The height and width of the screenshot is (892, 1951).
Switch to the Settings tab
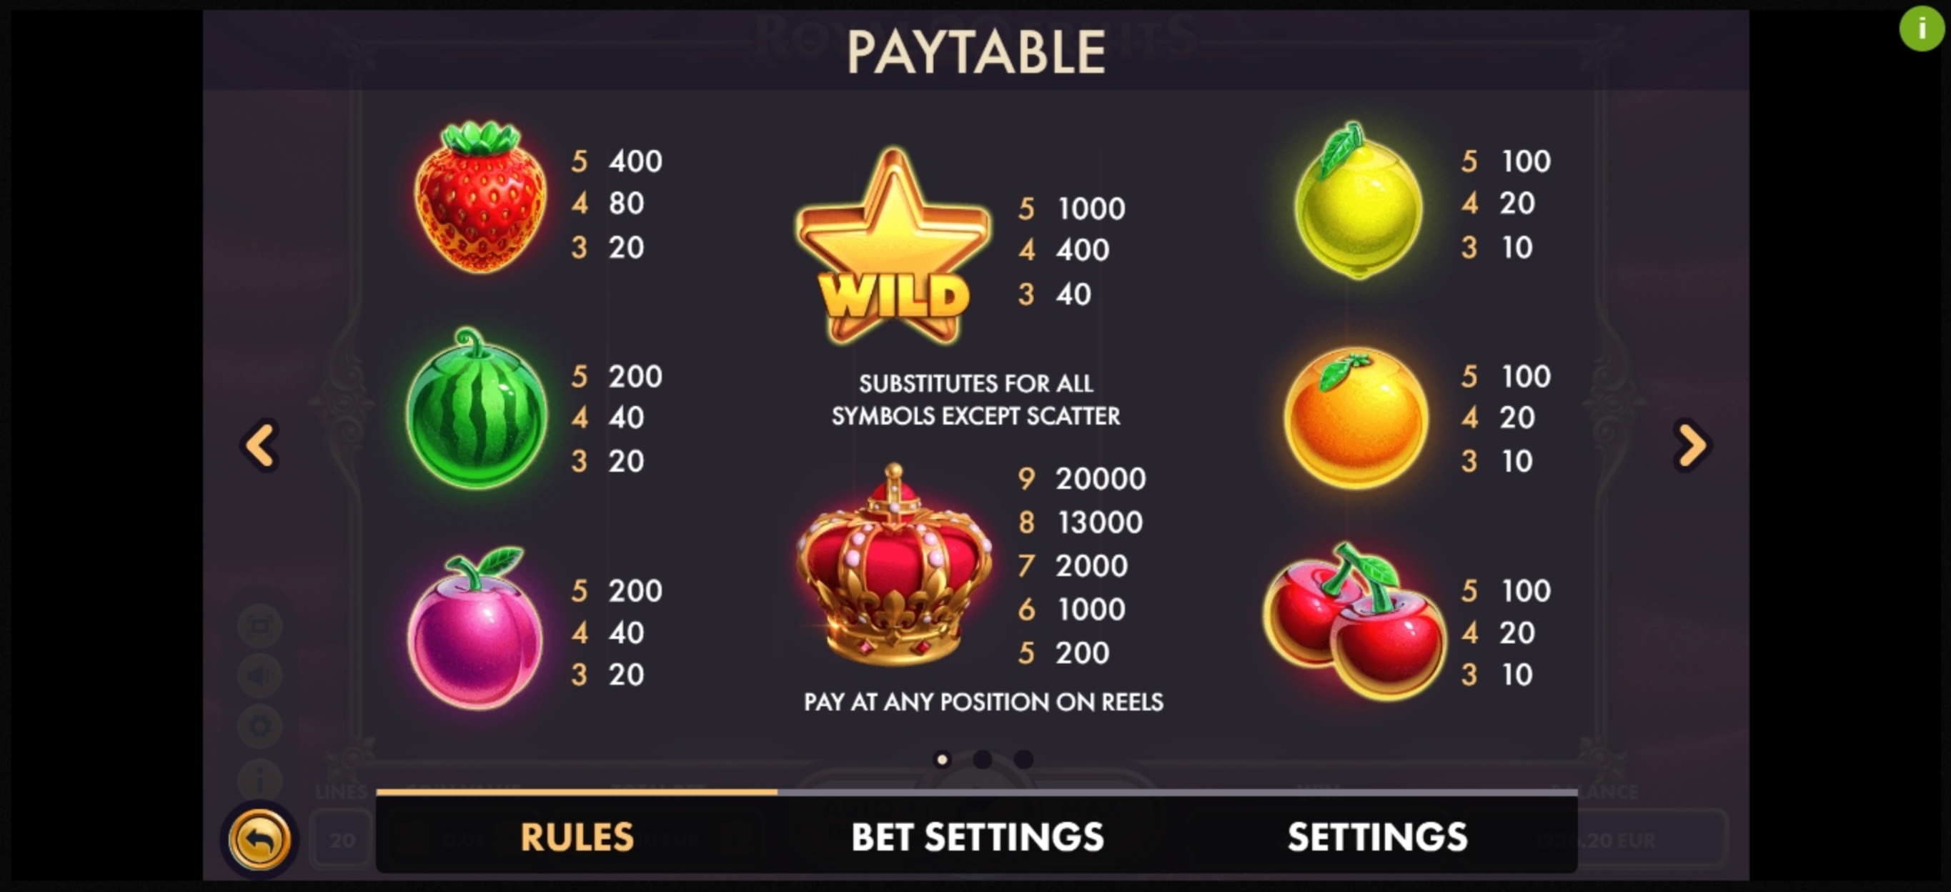pyautogui.click(x=1377, y=837)
